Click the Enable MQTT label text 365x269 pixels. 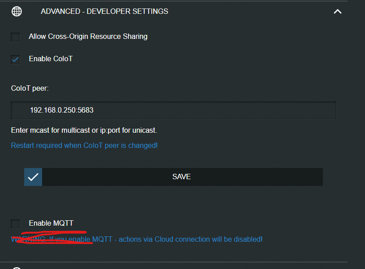(51, 223)
